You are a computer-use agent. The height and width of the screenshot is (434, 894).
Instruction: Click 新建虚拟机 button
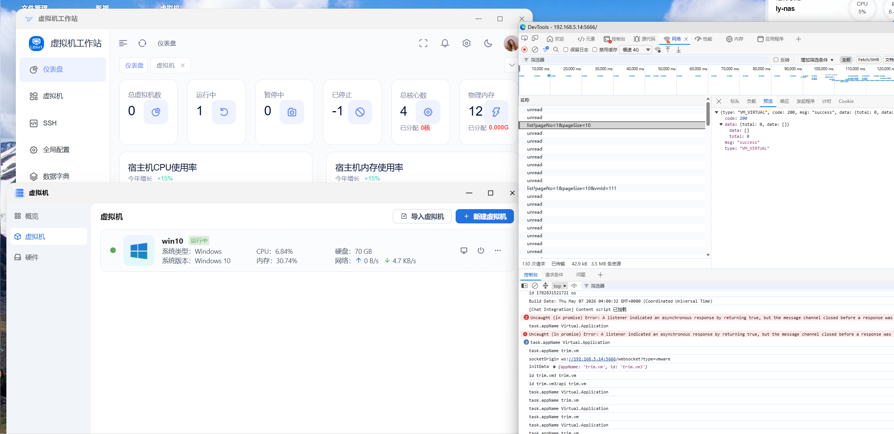(485, 216)
